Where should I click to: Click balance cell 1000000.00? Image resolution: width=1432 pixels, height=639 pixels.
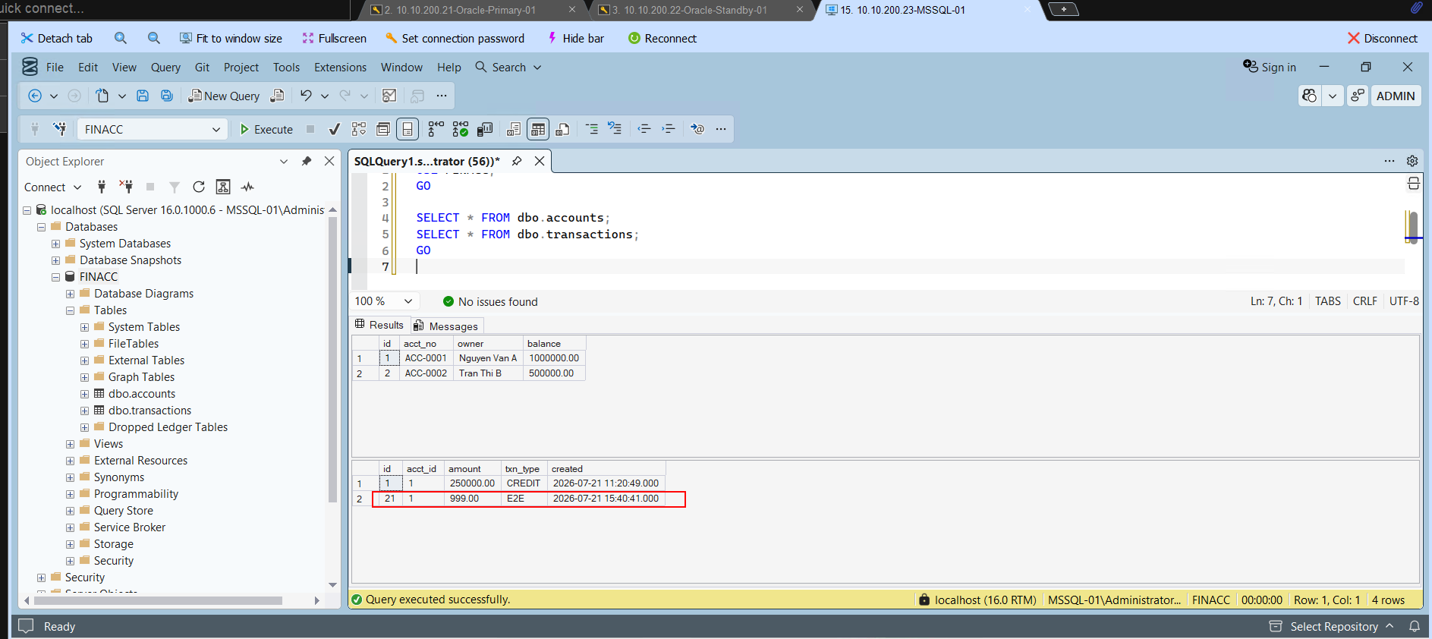(x=554, y=358)
